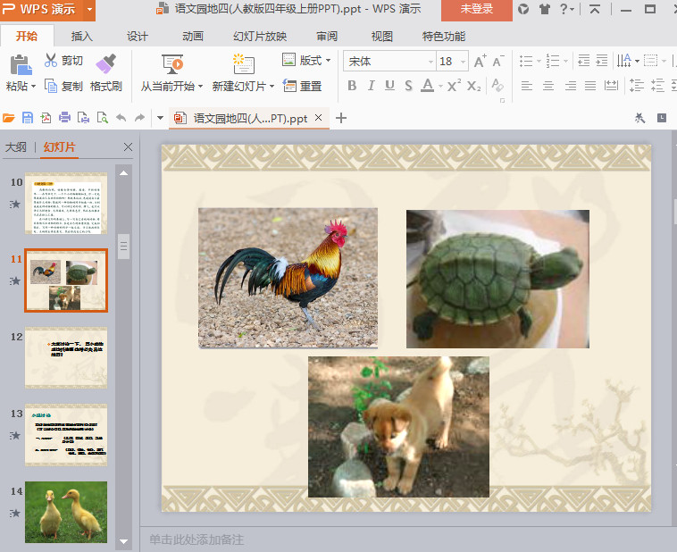Click the 未登录 login button

coord(476,10)
